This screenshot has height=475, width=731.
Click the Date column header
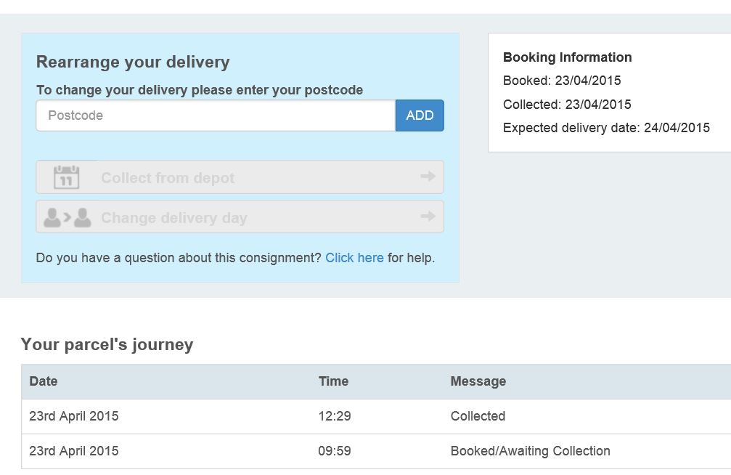(44, 381)
